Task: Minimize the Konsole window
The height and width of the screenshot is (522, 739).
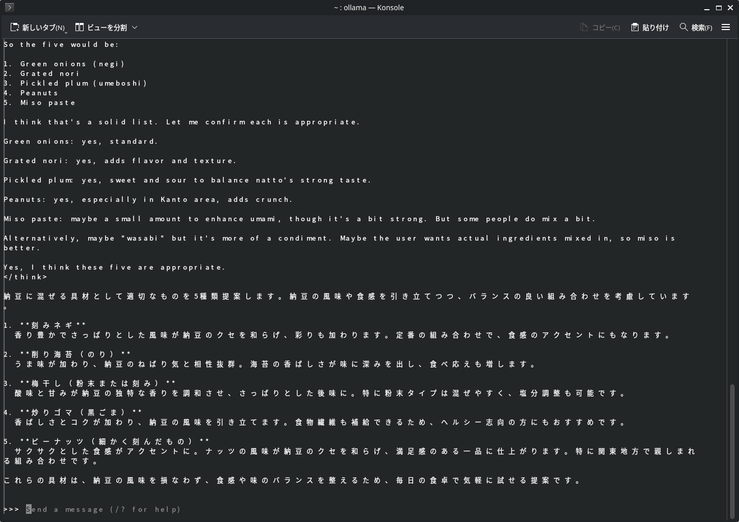Action: tap(707, 8)
